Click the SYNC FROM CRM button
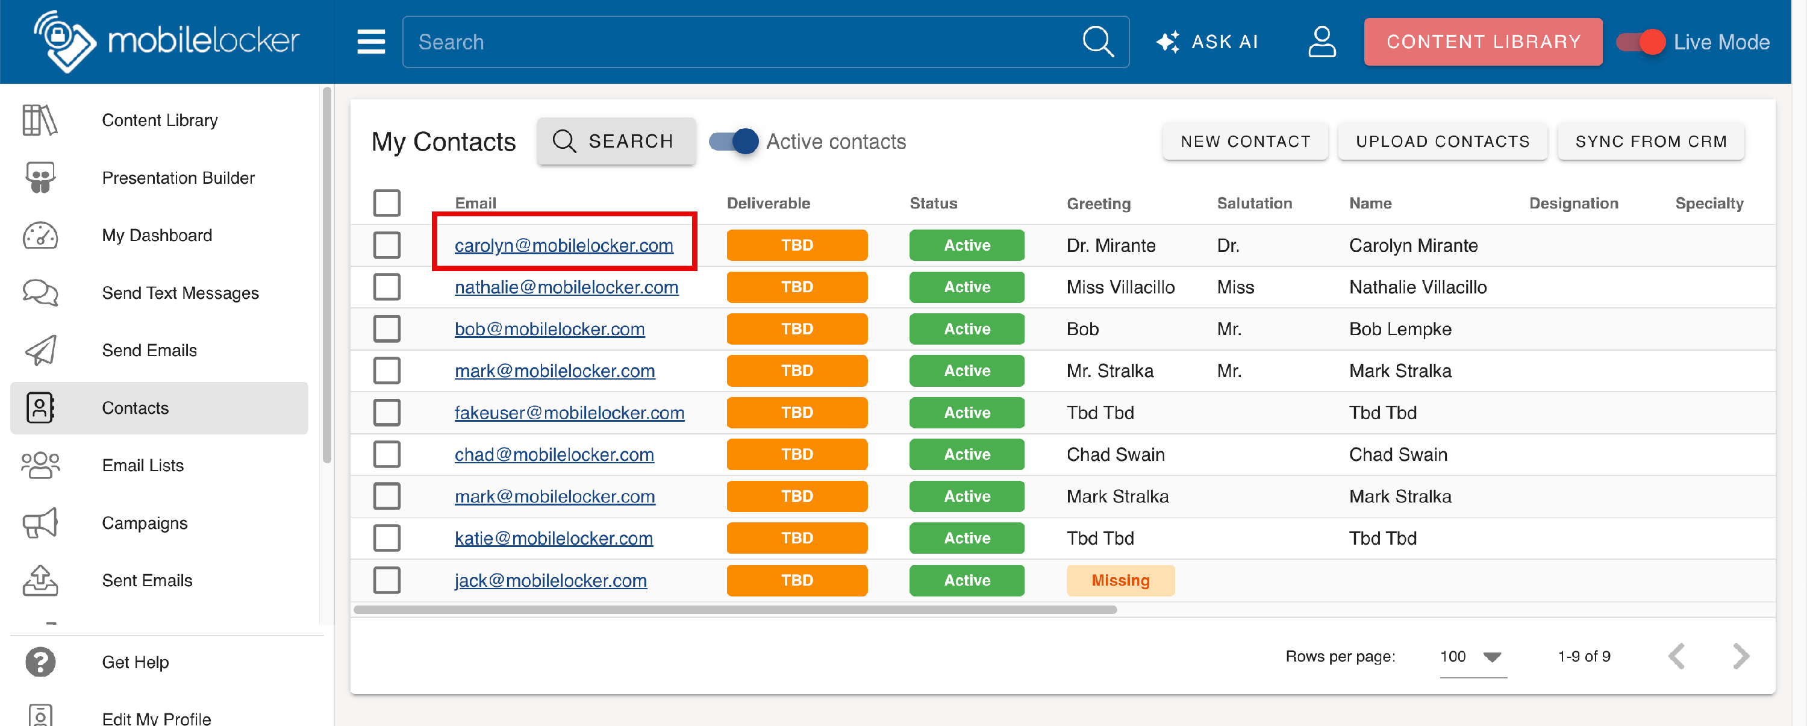The width and height of the screenshot is (1807, 726). (1650, 141)
